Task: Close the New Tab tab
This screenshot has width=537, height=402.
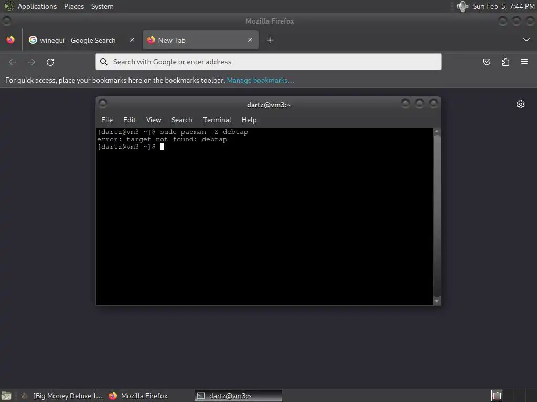Action: pyautogui.click(x=250, y=40)
